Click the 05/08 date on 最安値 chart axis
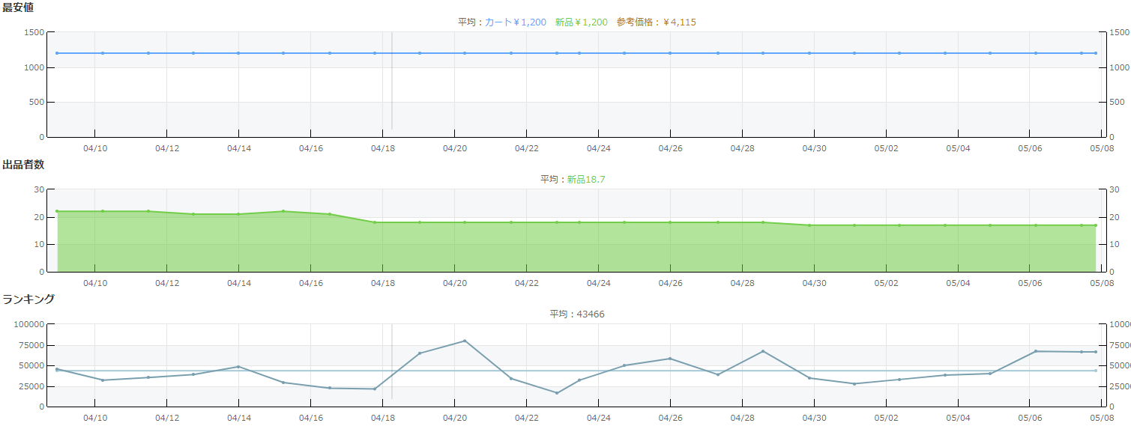Screen dimensions: 1131x429 pos(1102,148)
